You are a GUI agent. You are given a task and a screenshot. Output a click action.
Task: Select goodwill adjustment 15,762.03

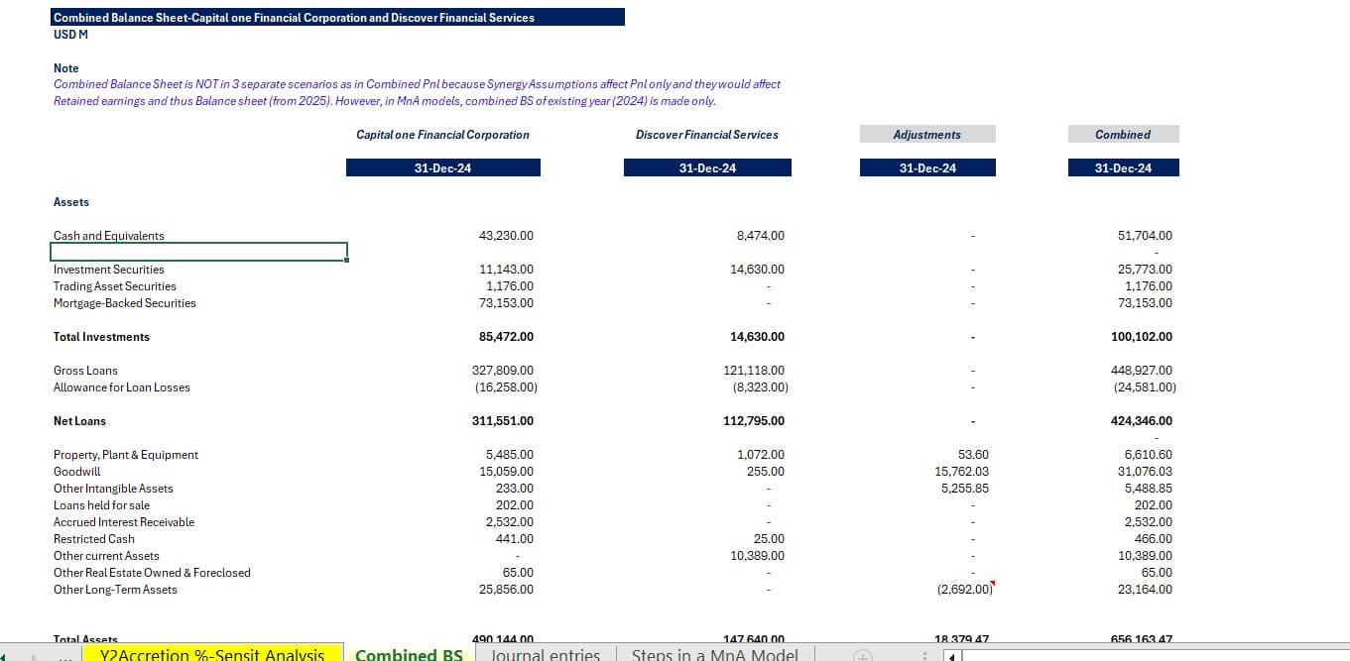coord(961,472)
